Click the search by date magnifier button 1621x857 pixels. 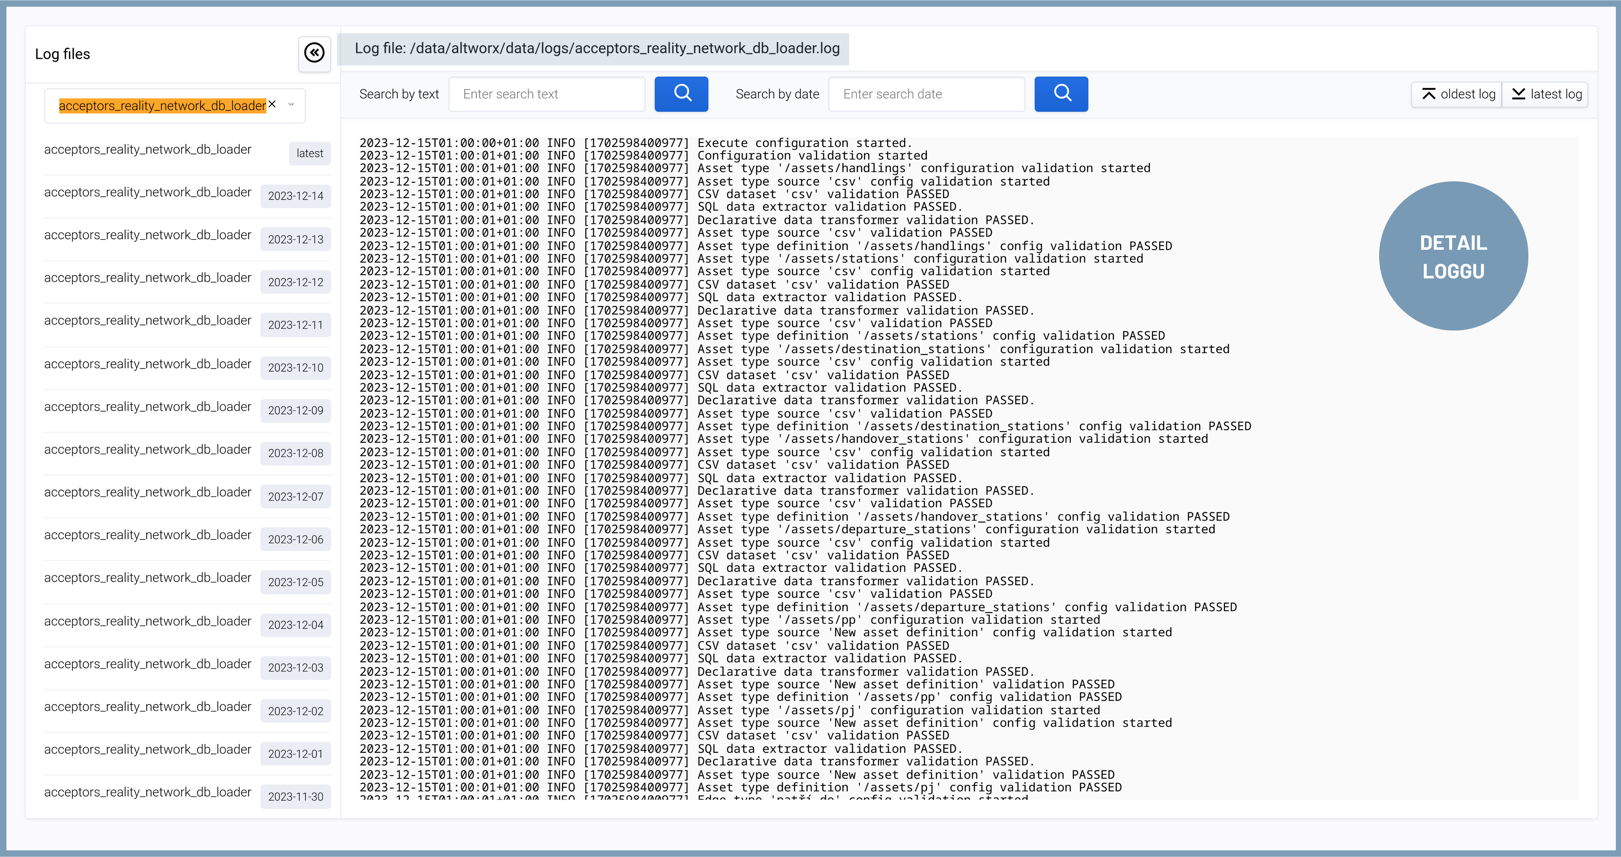pos(1061,94)
